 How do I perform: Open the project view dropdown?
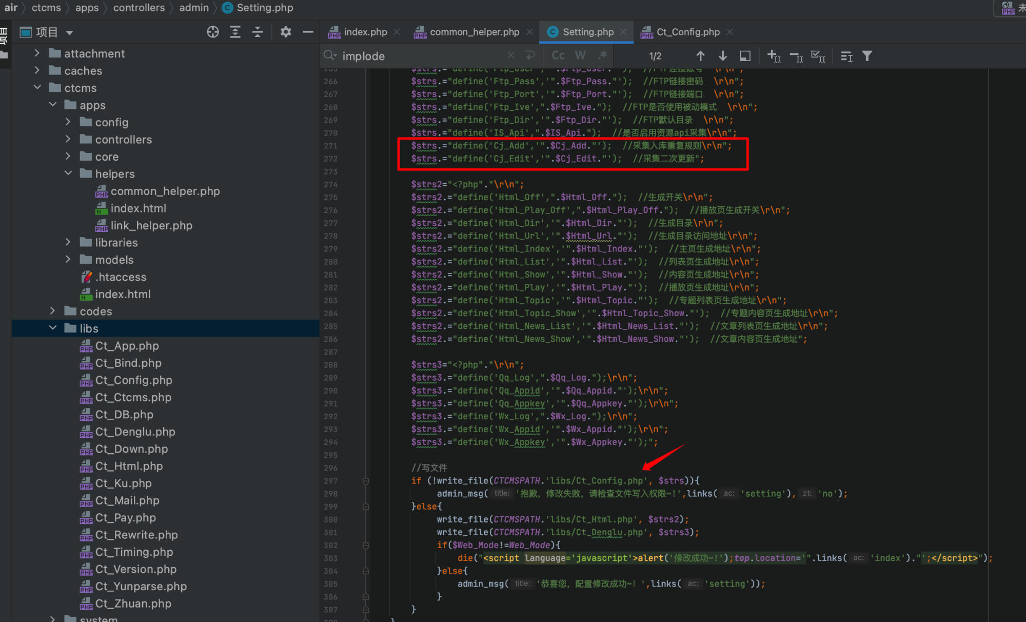pos(70,33)
